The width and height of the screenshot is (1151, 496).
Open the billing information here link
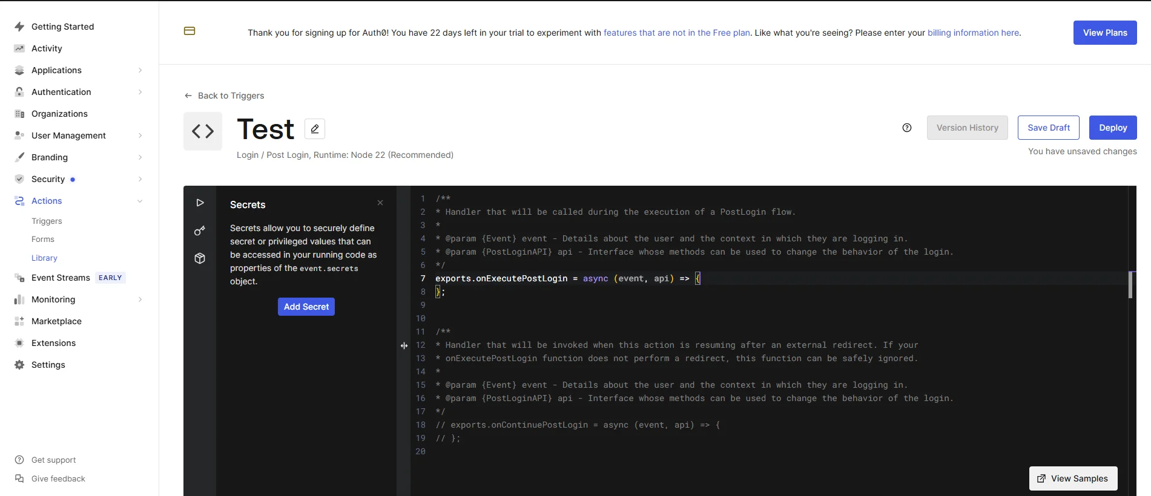pyautogui.click(x=973, y=33)
